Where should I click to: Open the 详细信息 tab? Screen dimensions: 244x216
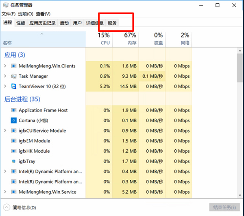(x=95, y=23)
